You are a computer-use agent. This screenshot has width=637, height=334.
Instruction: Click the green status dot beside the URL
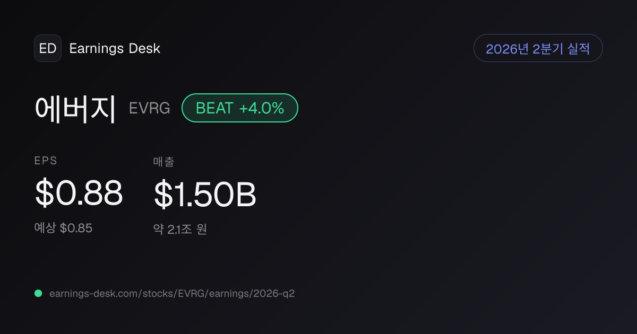(38, 293)
